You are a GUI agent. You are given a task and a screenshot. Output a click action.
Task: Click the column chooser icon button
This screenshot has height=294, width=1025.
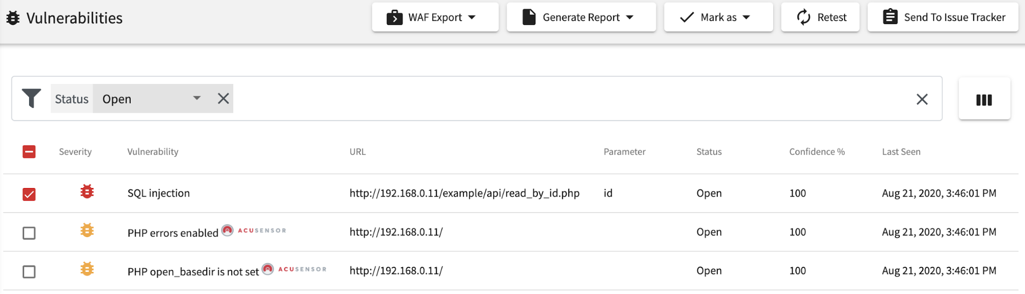click(984, 99)
